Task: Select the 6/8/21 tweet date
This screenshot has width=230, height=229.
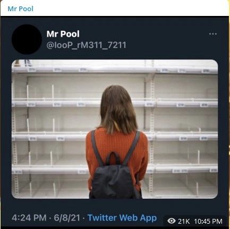Action: (67, 218)
